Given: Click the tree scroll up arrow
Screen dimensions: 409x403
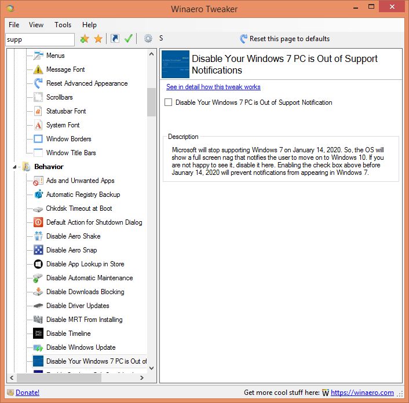Looking at the screenshot, I should point(151,54).
